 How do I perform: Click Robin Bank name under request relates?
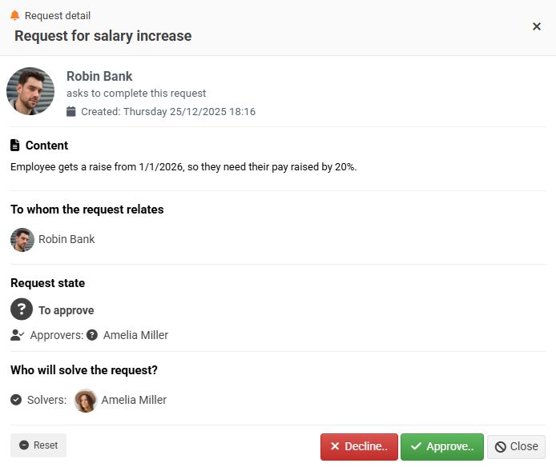[66, 239]
